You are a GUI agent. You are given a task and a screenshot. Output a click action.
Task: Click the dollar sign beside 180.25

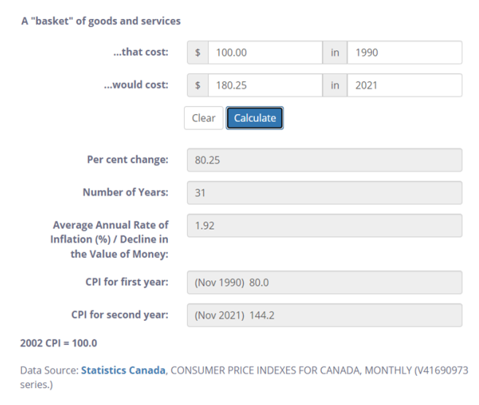pyautogui.click(x=198, y=86)
